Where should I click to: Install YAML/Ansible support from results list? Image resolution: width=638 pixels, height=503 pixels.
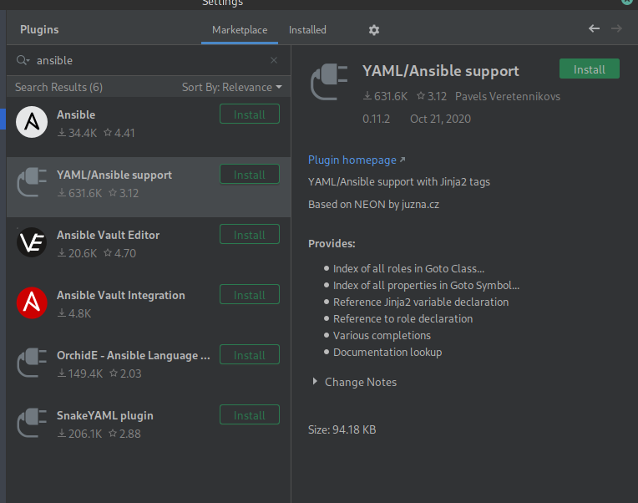(x=250, y=174)
